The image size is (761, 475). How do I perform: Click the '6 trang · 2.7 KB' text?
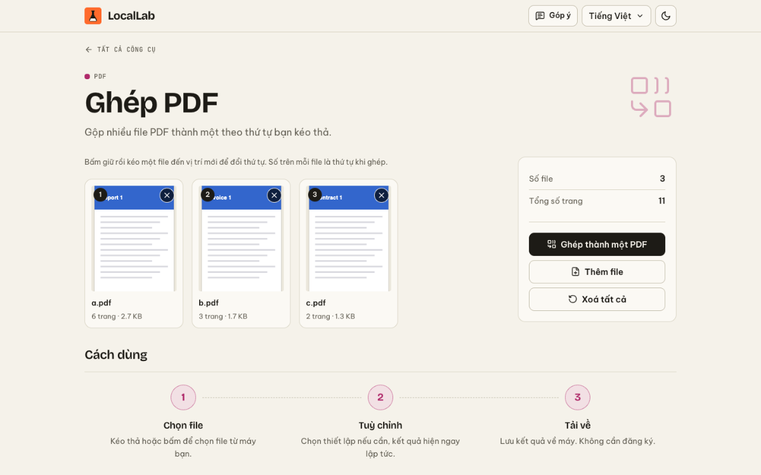pyautogui.click(x=117, y=316)
